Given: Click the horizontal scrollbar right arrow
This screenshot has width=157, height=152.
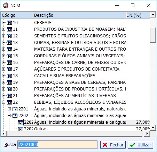Looking at the screenshot, I should (147, 133).
